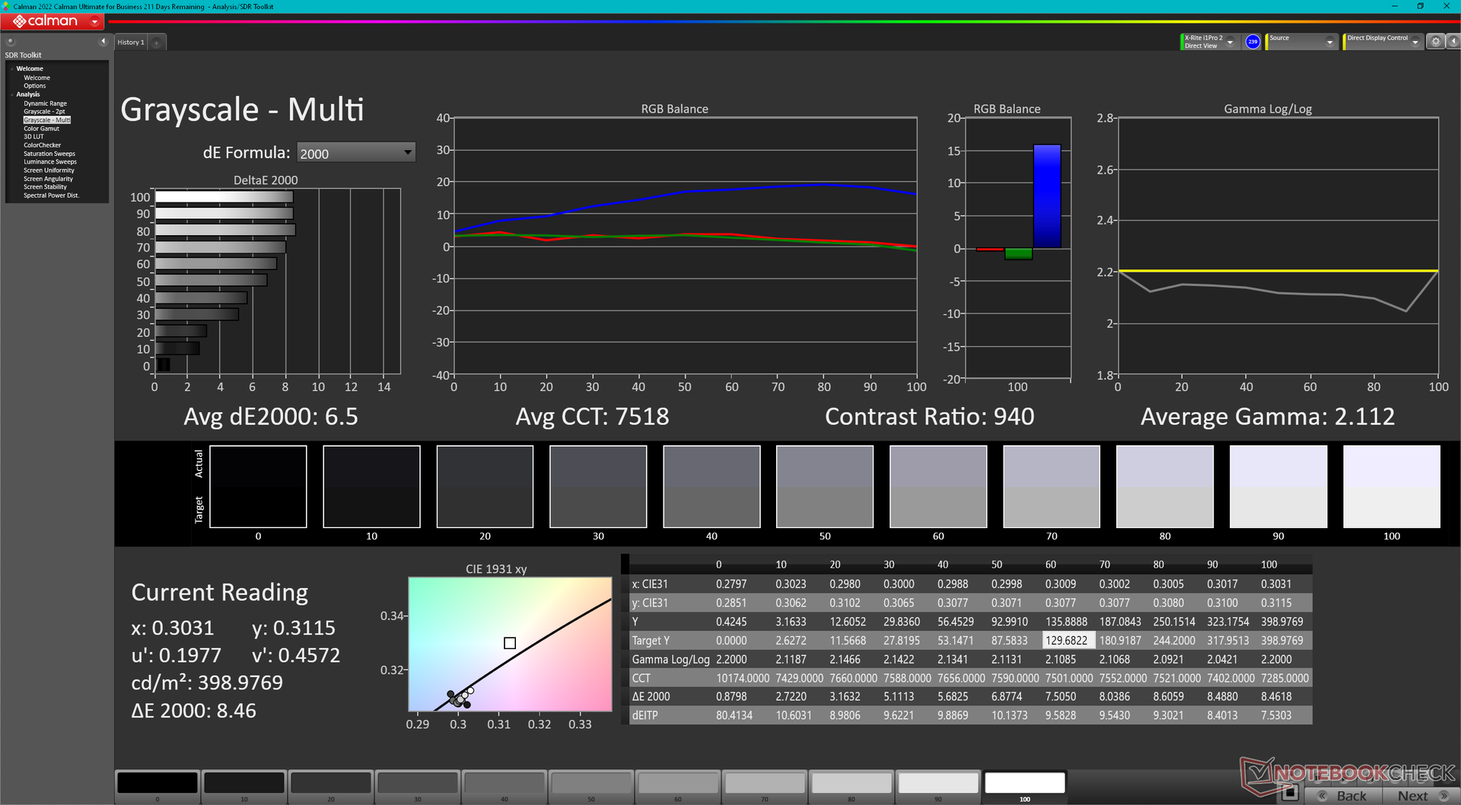Select the 100 percent white swatch
The height and width of the screenshot is (805, 1461).
1024,783
